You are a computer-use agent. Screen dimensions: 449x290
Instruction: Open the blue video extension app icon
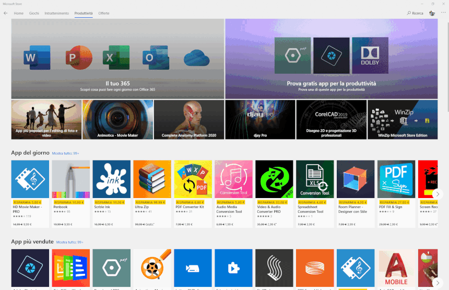pos(234,268)
